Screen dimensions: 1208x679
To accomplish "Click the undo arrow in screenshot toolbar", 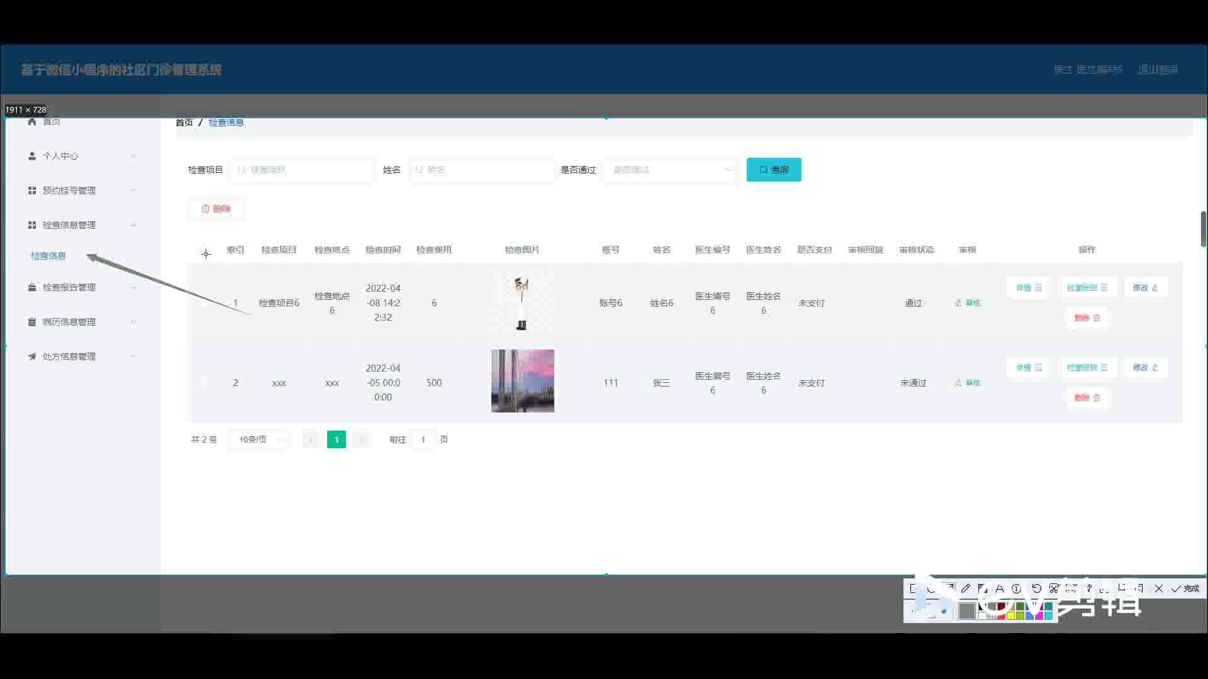I will point(1036,588).
